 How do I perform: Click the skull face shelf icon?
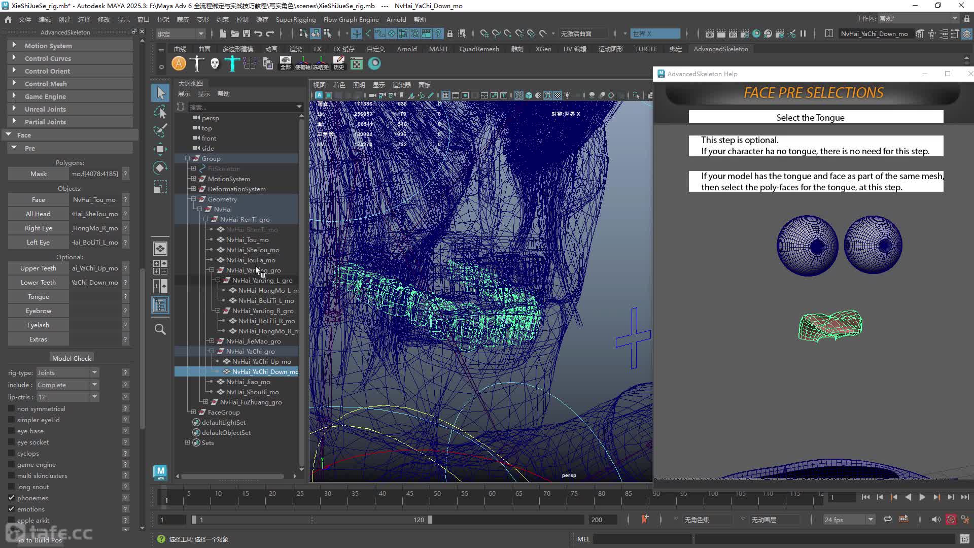[215, 63]
